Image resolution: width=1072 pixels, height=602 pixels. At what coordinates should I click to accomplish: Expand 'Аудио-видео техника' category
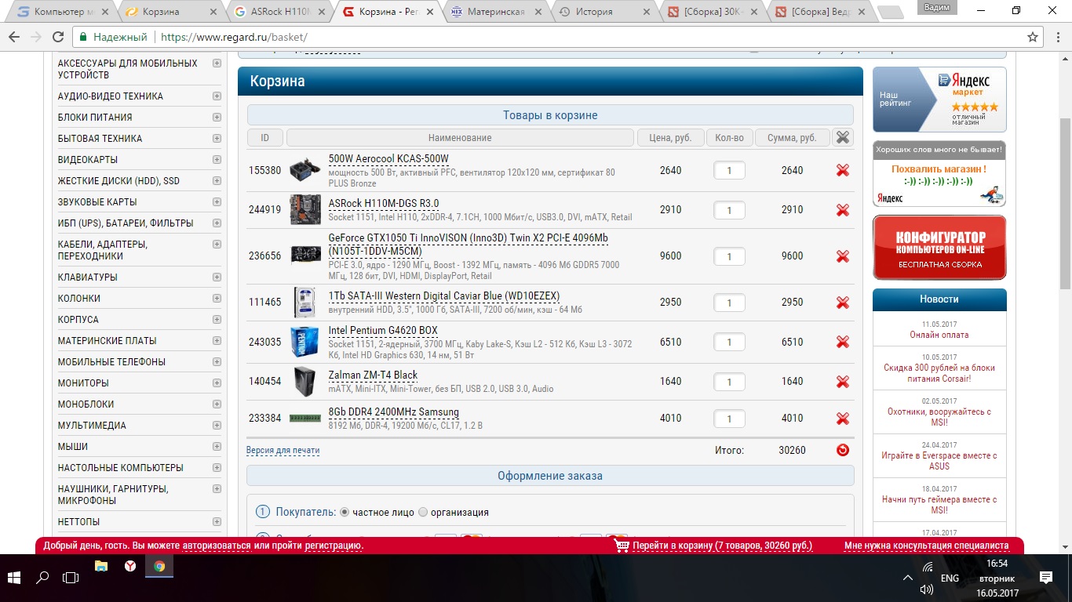point(217,96)
